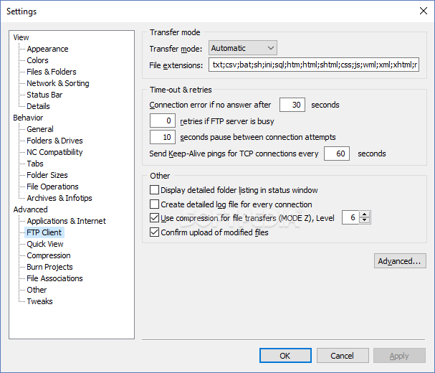Enable Display detailed folder listing checkbox
Screen dimensions: 435x373
(x=154, y=190)
